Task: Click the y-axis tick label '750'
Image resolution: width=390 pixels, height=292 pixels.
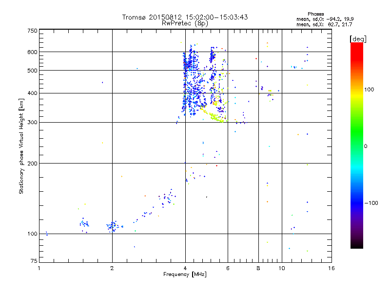Action: pos(32,31)
